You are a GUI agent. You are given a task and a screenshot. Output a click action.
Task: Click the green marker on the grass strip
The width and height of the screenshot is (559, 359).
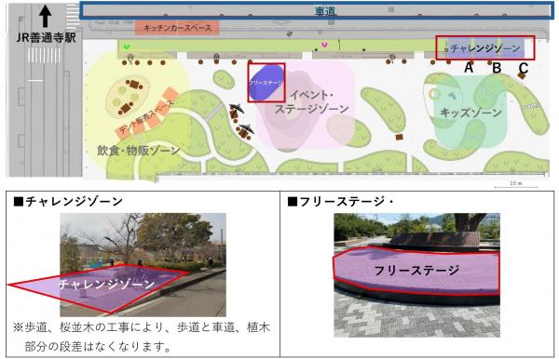126,47
